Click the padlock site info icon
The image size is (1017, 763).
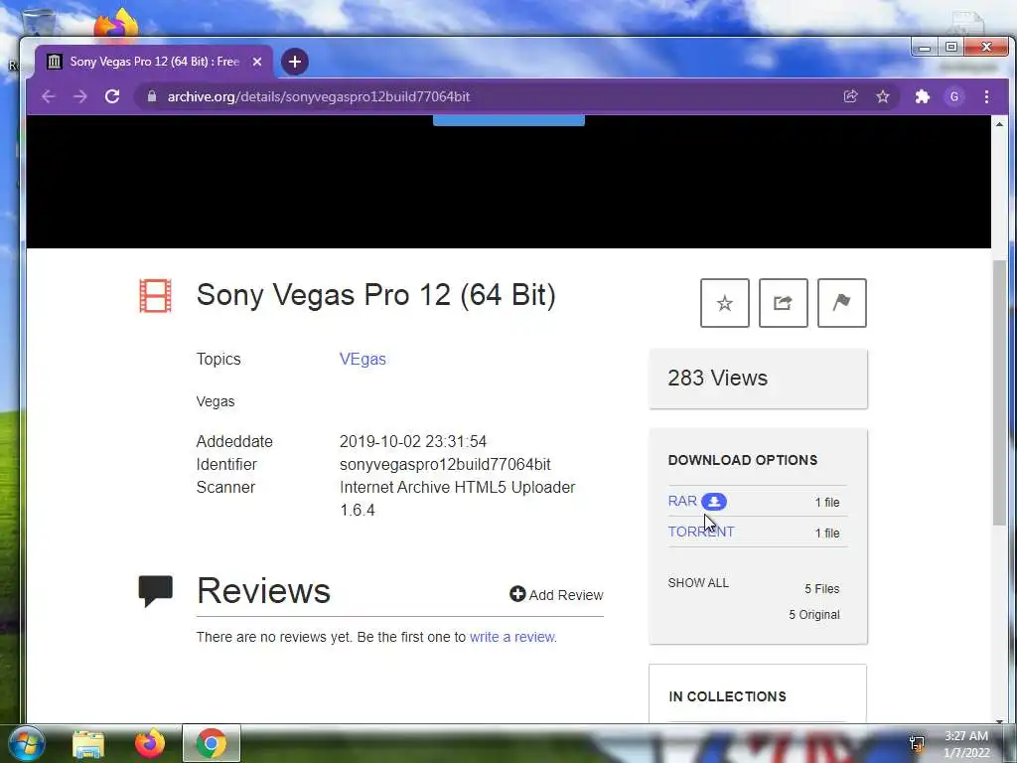click(x=152, y=96)
